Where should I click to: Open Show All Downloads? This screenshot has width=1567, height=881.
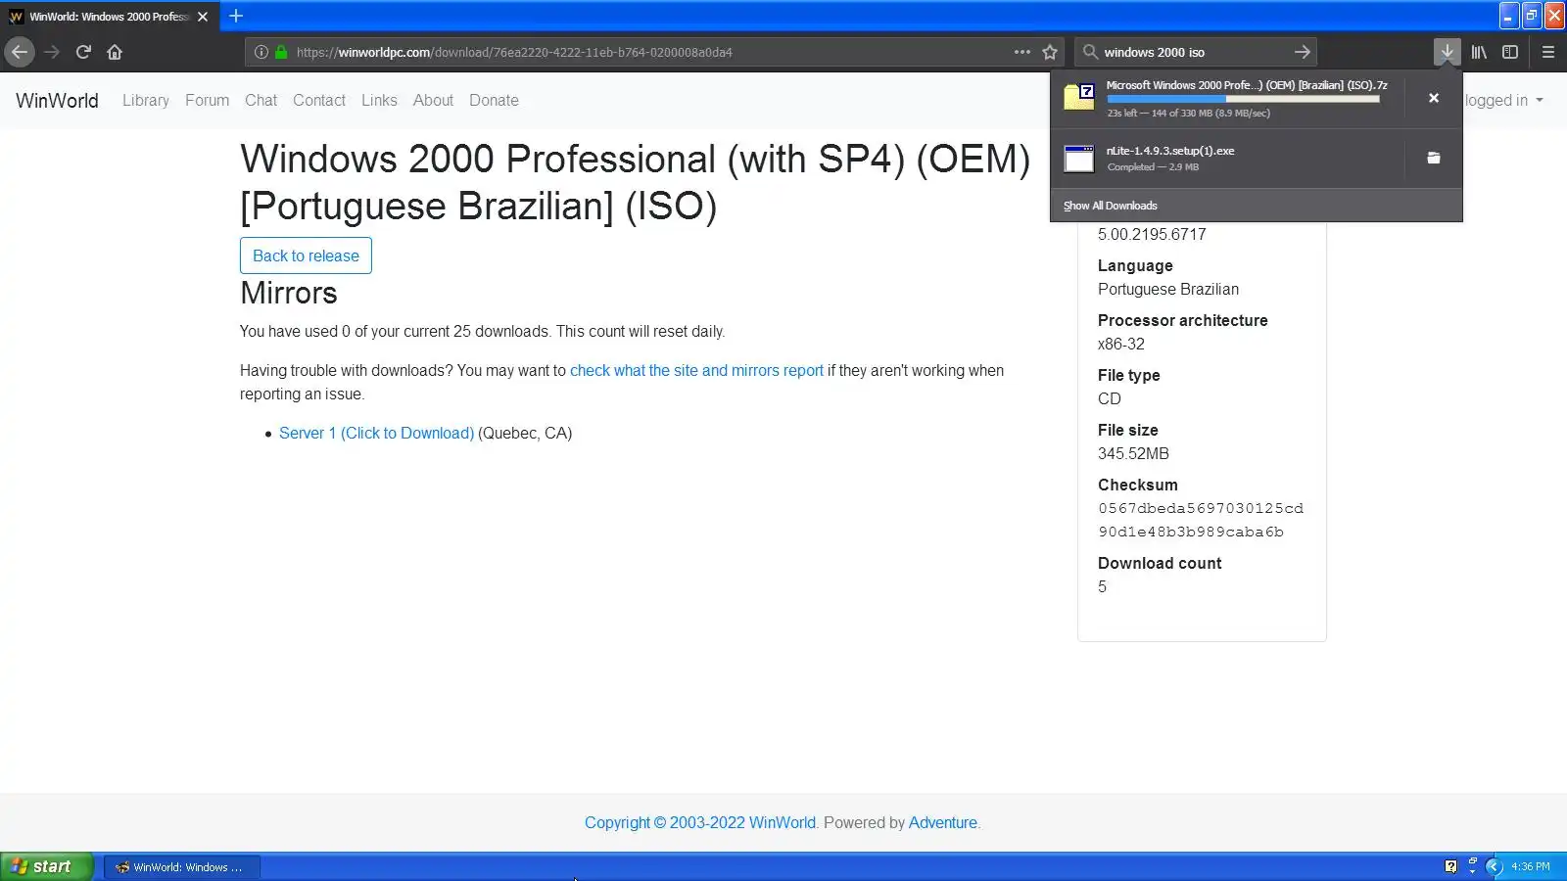(x=1111, y=206)
